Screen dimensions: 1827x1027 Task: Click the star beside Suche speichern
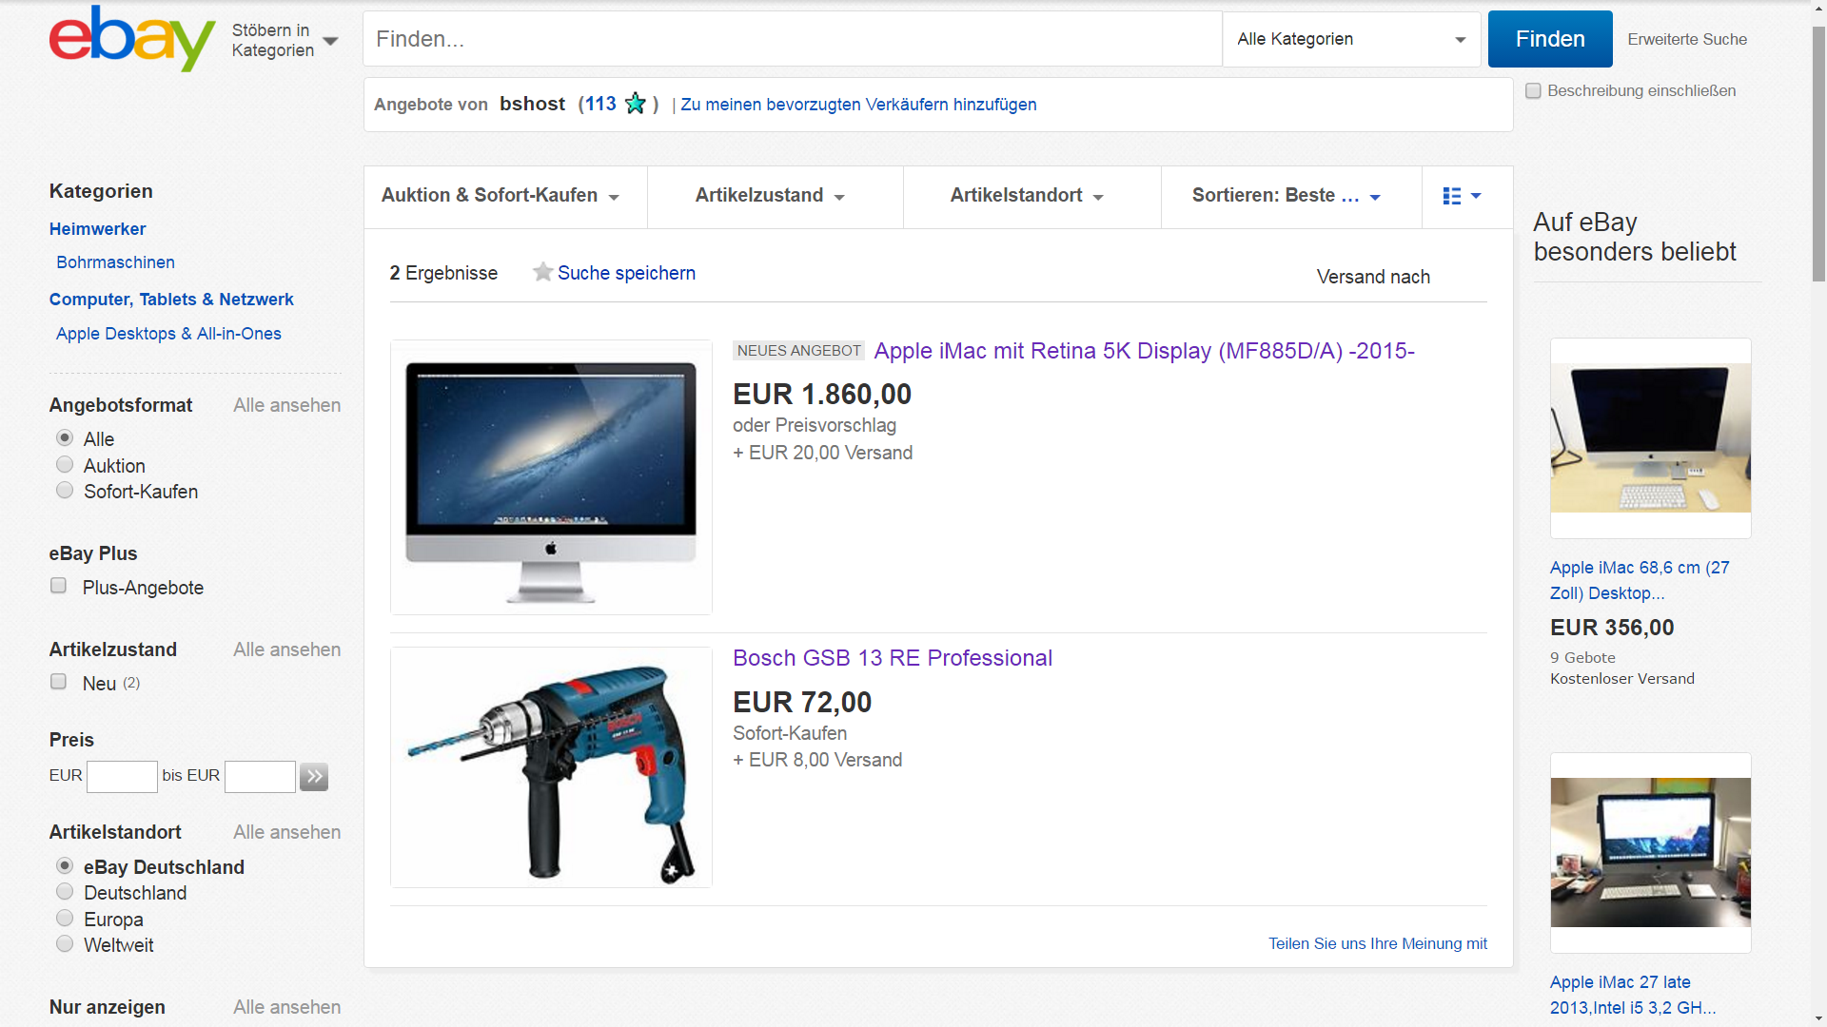(x=542, y=273)
